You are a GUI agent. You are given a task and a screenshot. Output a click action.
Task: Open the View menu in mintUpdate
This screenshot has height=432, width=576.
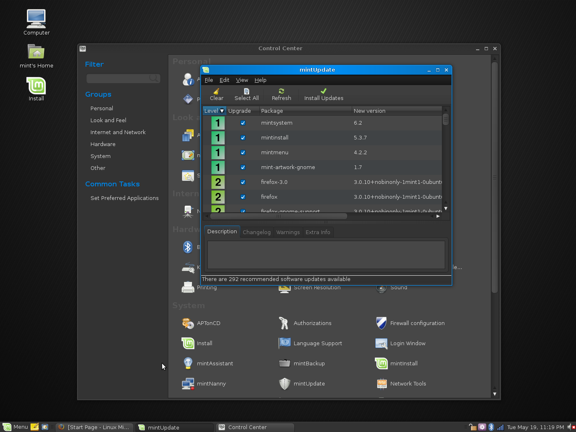(242, 80)
